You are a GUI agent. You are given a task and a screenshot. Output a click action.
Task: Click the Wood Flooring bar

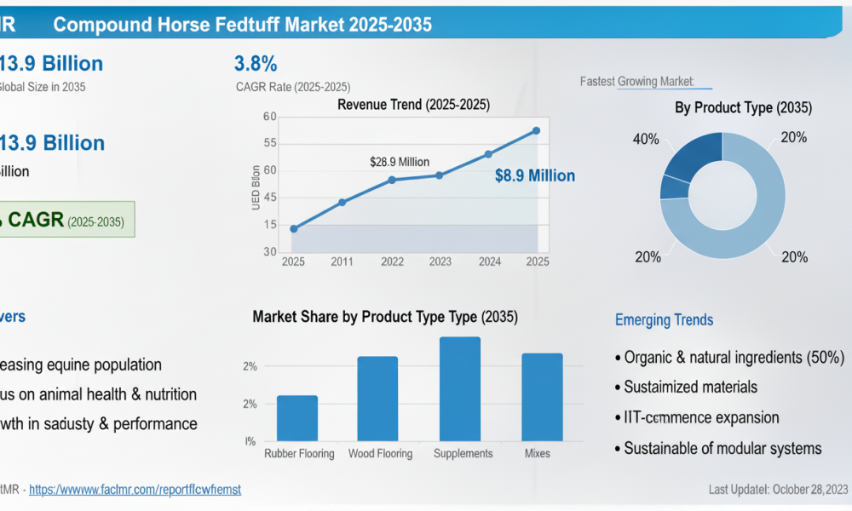377,399
